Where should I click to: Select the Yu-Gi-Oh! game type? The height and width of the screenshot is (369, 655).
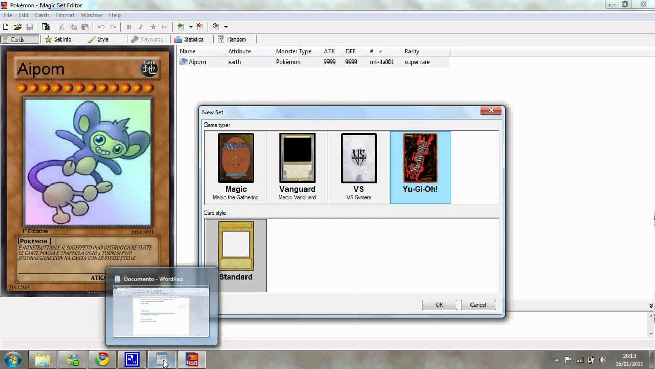420,168
